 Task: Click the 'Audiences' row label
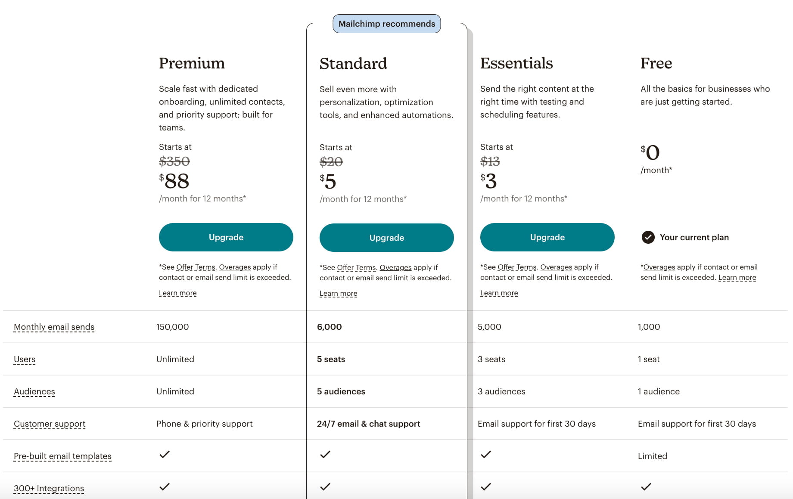tap(34, 391)
